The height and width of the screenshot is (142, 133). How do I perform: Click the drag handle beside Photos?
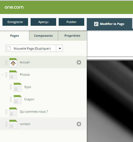6,75
